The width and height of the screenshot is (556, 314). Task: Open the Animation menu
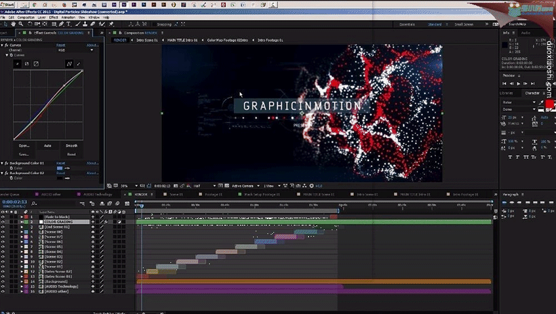click(x=68, y=17)
